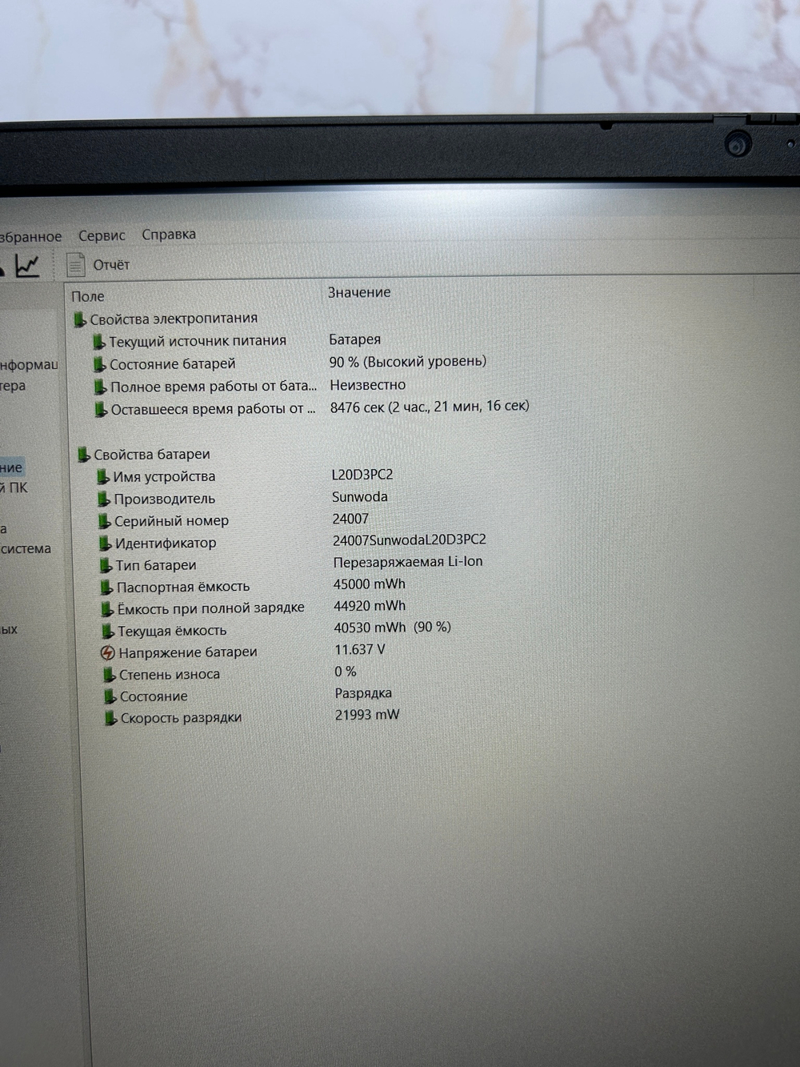
Task: Click the value Разрядка
Action: pyautogui.click(x=363, y=693)
